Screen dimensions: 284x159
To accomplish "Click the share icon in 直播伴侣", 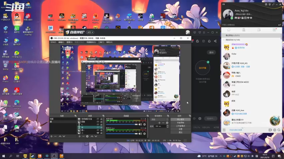I will (215, 41).
